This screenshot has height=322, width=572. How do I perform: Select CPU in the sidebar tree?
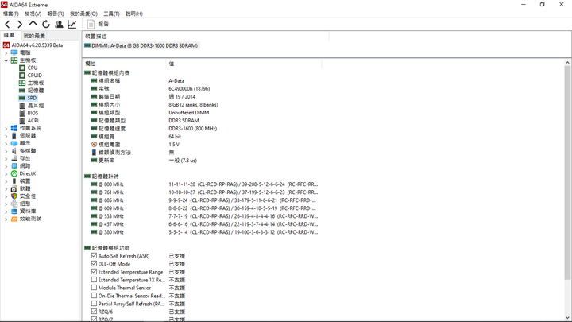[x=33, y=68]
